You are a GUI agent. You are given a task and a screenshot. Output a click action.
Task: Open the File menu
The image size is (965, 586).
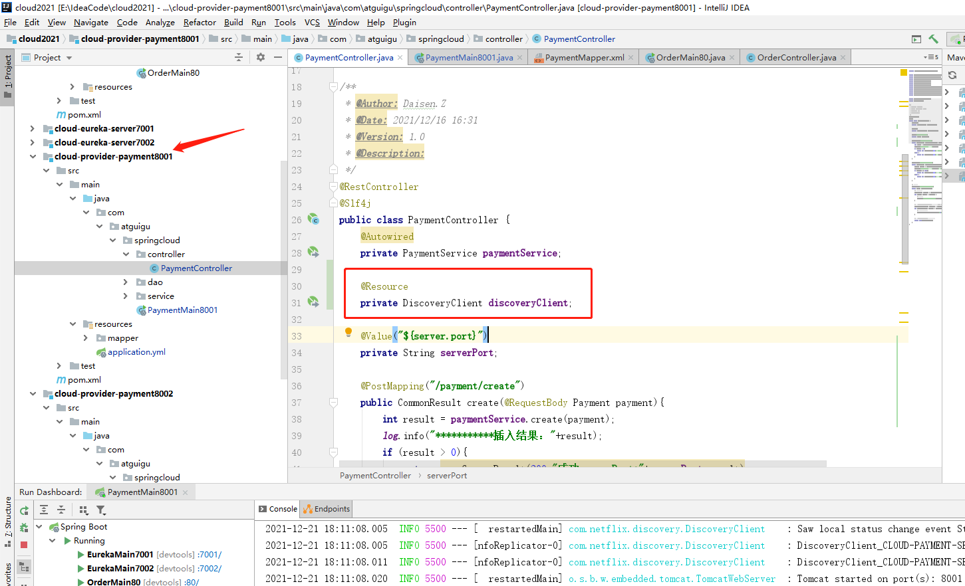click(x=10, y=22)
